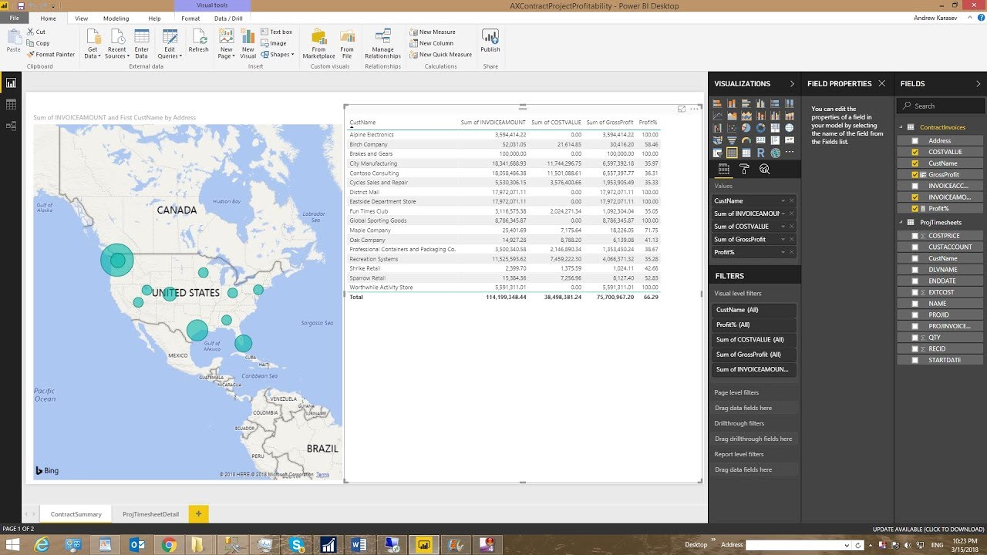Image resolution: width=987 pixels, height=555 pixels.
Task: Check the COSTPRICE field checkbox
Action: 915,236
